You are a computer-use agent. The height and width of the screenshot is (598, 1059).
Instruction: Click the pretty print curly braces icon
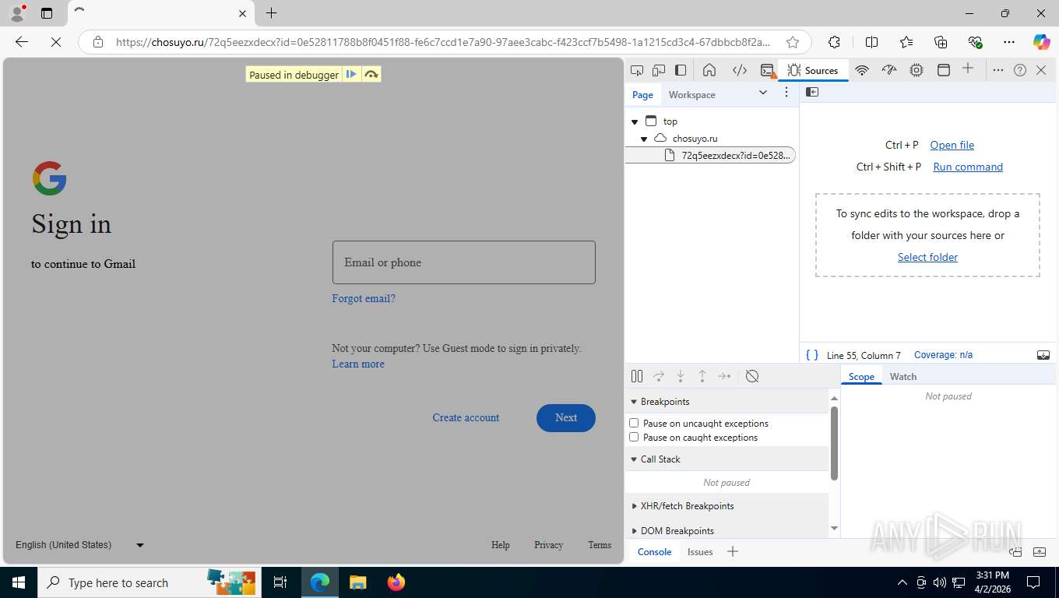pos(812,355)
